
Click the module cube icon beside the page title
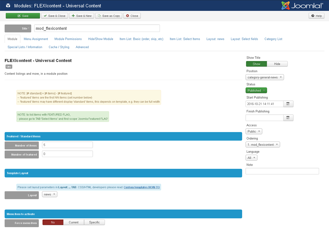pyautogui.click(x=8, y=6)
